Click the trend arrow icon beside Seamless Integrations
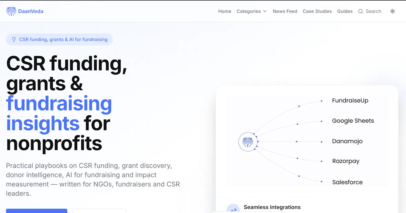The width and height of the screenshot is (406, 213). (233, 209)
